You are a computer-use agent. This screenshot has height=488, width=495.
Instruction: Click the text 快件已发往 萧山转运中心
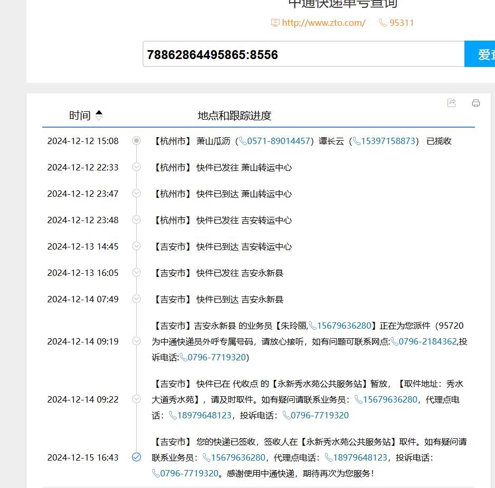(244, 167)
